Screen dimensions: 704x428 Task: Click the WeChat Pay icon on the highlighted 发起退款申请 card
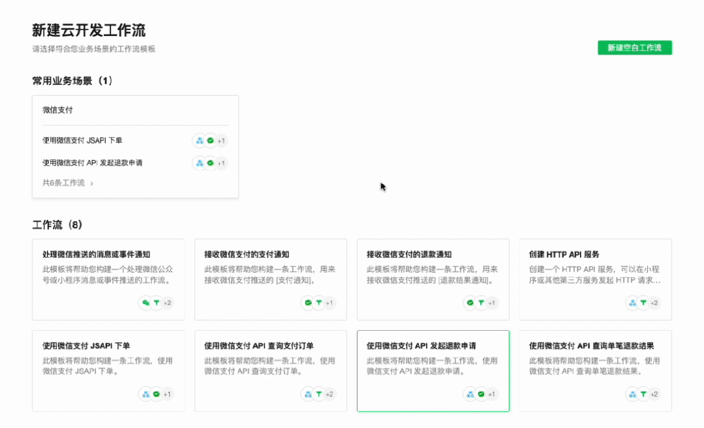point(481,394)
